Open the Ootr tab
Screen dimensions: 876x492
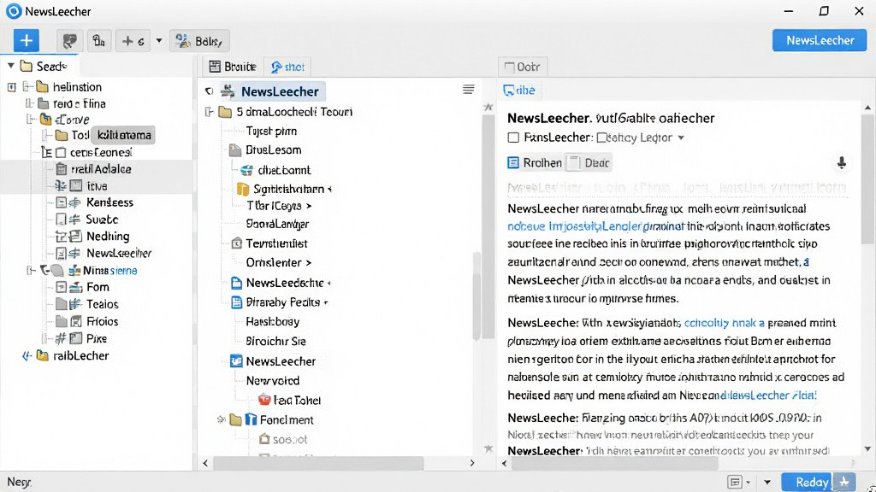pyautogui.click(x=523, y=67)
